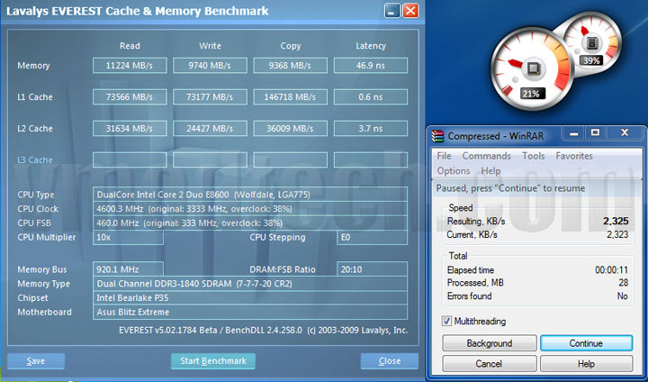Minimize the EVEREST benchmark window
This screenshot has width=648, height=382.
pos(391,11)
